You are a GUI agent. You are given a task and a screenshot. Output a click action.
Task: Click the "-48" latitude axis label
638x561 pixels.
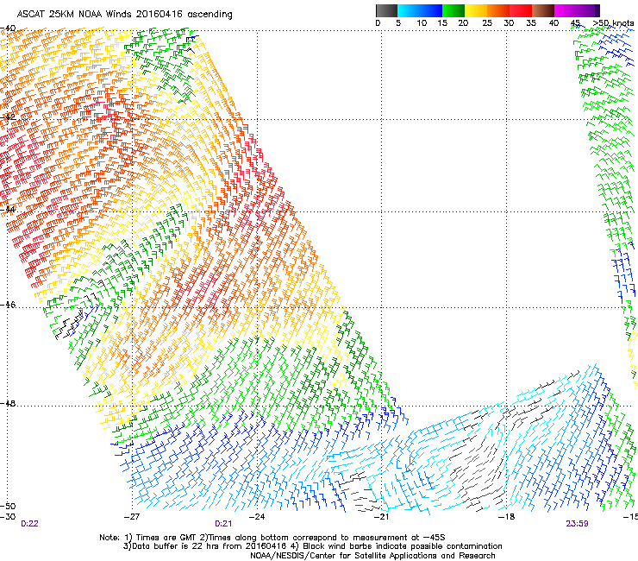pyautogui.click(x=8, y=403)
